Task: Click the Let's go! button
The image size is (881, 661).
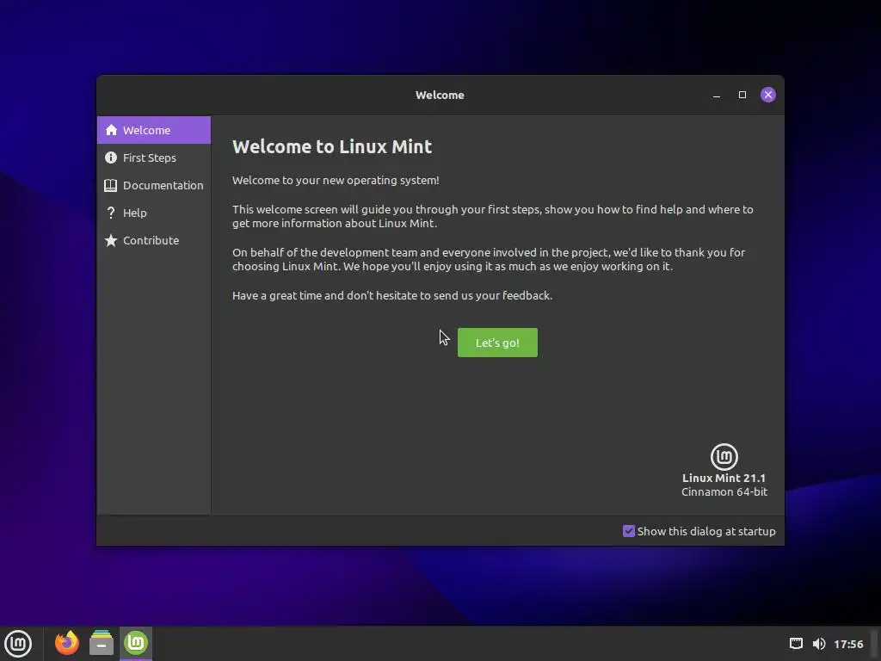Action: (497, 343)
